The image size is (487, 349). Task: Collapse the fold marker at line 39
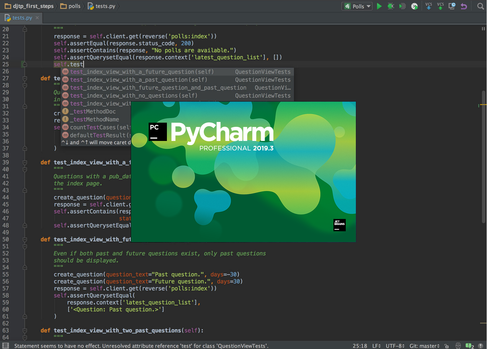(x=25, y=162)
